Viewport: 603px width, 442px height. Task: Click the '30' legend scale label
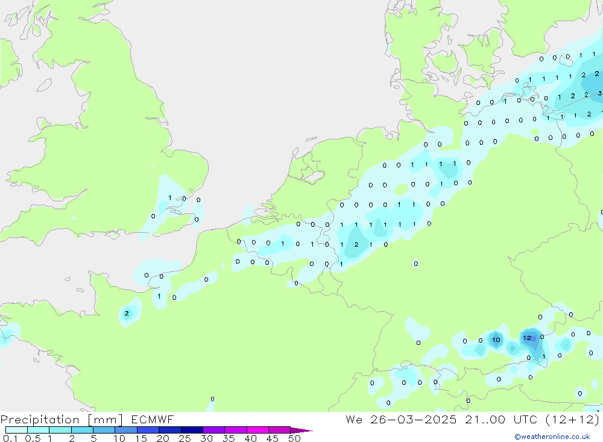[206, 438]
